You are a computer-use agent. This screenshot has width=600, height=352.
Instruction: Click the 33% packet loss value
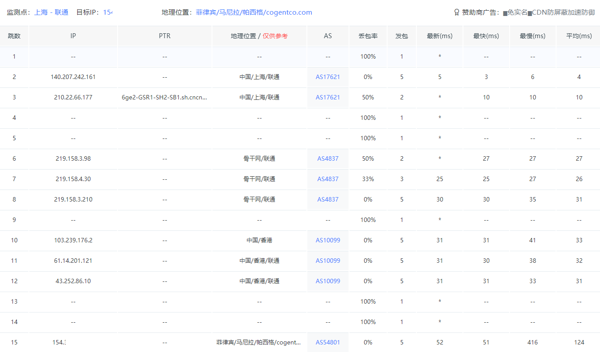368,179
